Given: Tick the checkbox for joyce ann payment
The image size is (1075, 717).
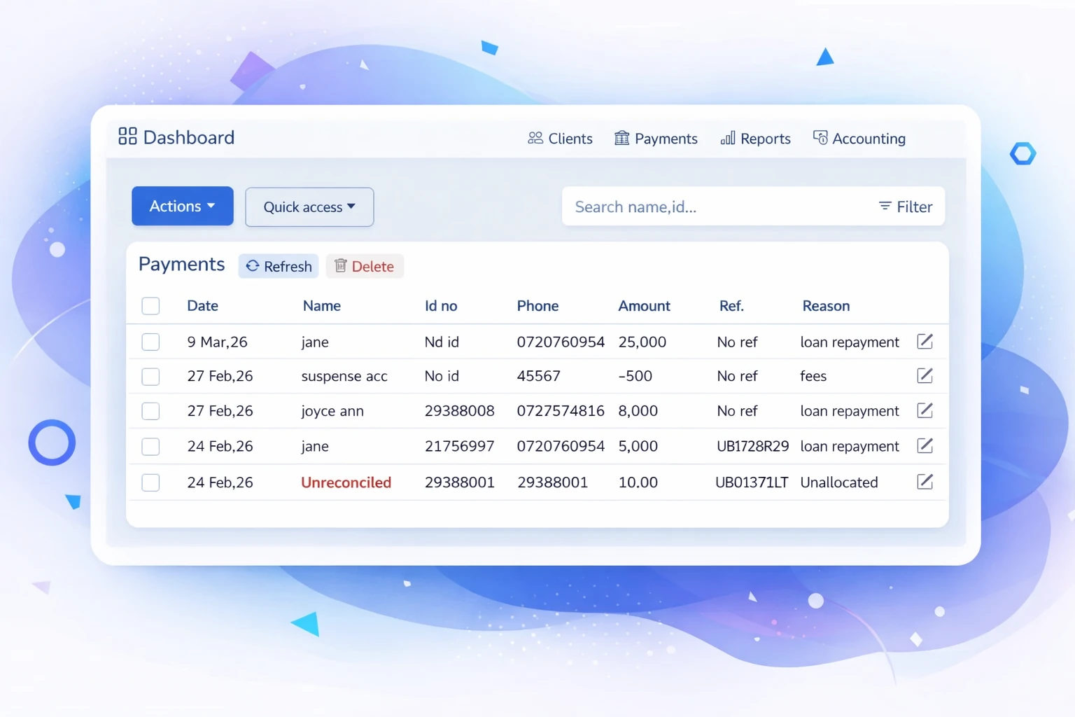Looking at the screenshot, I should click(x=150, y=411).
